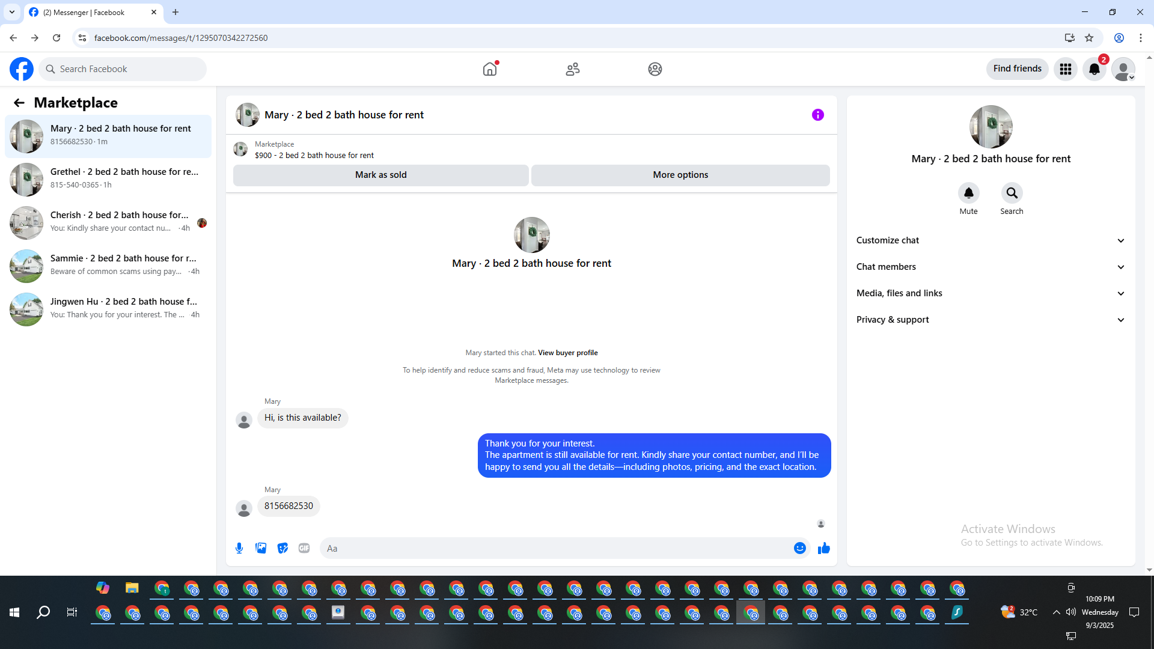The width and height of the screenshot is (1154, 649).
Task: Open the Home feed icon
Action: point(490,69)
